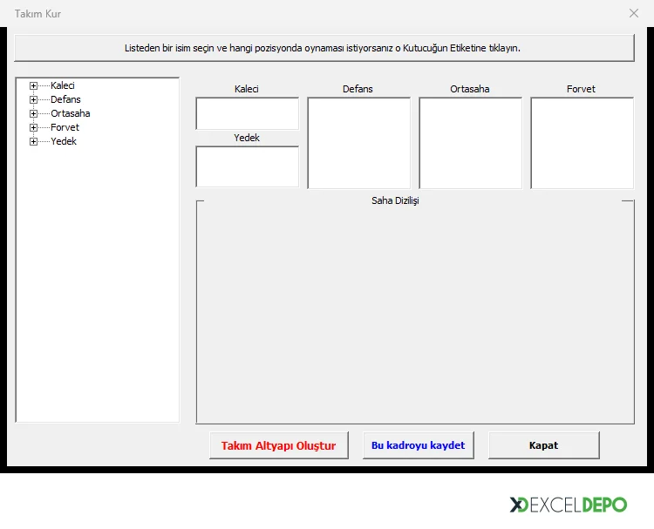Select Kaleci item in the tree

63,85
